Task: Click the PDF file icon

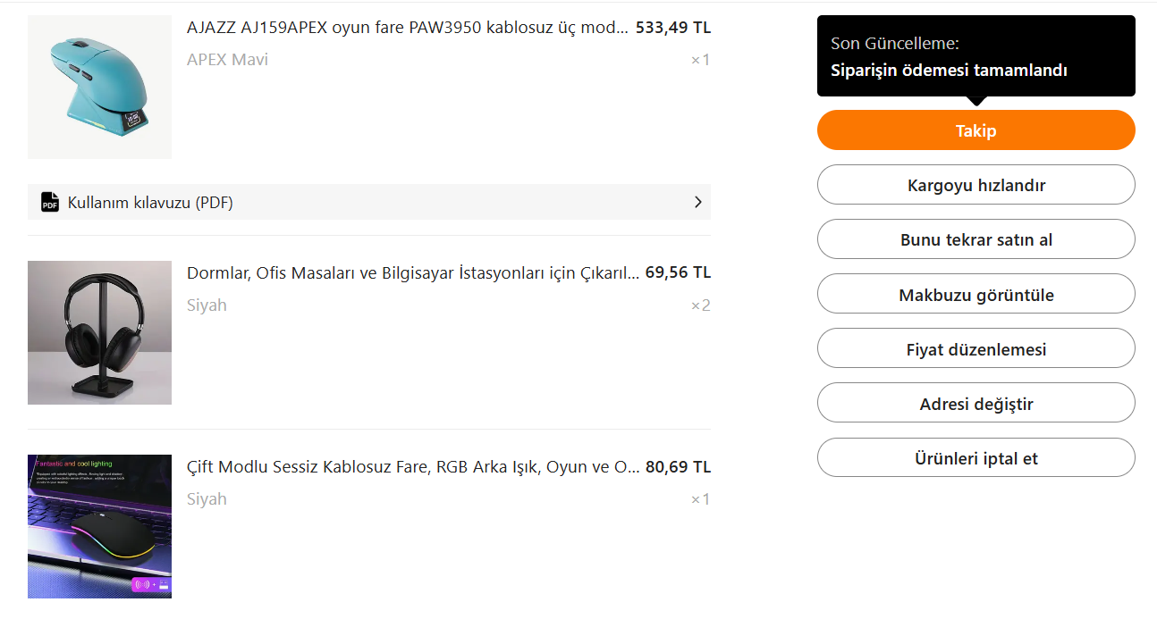Action: pos(50,203)
